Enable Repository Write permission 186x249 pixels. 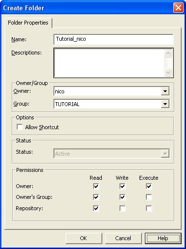click(122, 208)
